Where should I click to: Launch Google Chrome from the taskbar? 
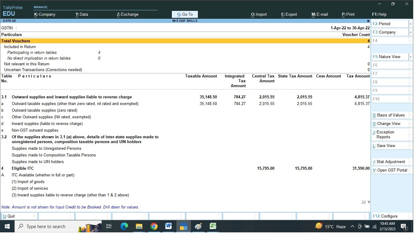(154, 226)
